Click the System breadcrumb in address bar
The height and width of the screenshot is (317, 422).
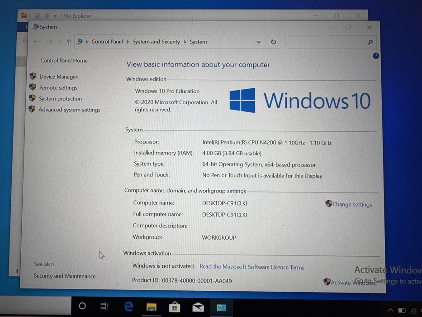click(x=199, y=42)
